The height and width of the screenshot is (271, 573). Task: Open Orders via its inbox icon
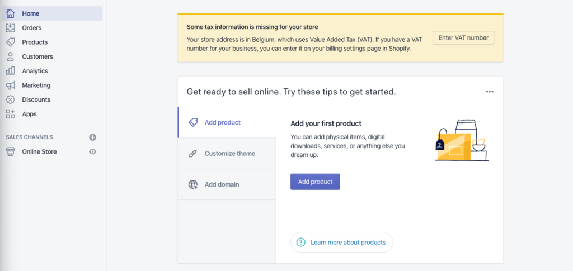(10, 27)
